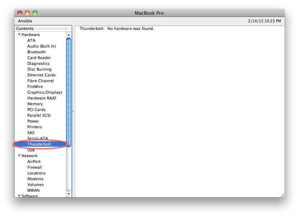Click the sidebar scroll down arrow
This screenshot has height=217, width=299.
[69, 194]
